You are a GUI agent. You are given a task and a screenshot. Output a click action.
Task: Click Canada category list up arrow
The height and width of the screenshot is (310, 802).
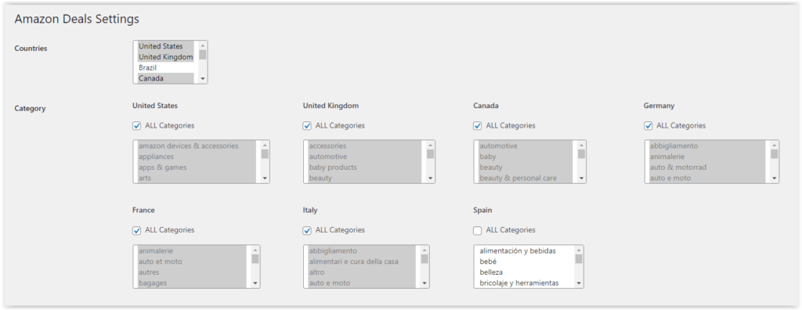(581, 146)
